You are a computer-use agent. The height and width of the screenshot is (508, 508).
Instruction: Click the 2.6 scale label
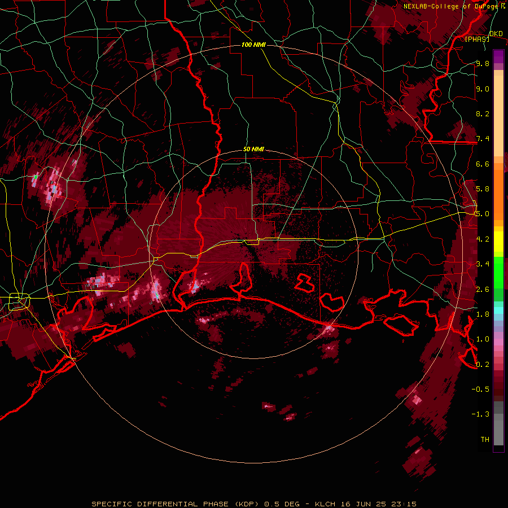tap(483, 290)
